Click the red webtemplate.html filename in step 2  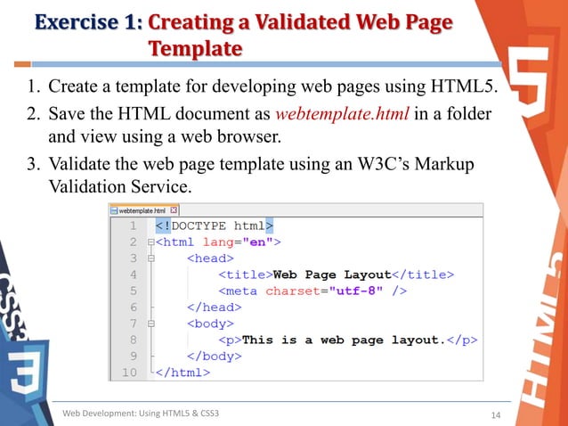pyautogui.click(x=343, y=114)
